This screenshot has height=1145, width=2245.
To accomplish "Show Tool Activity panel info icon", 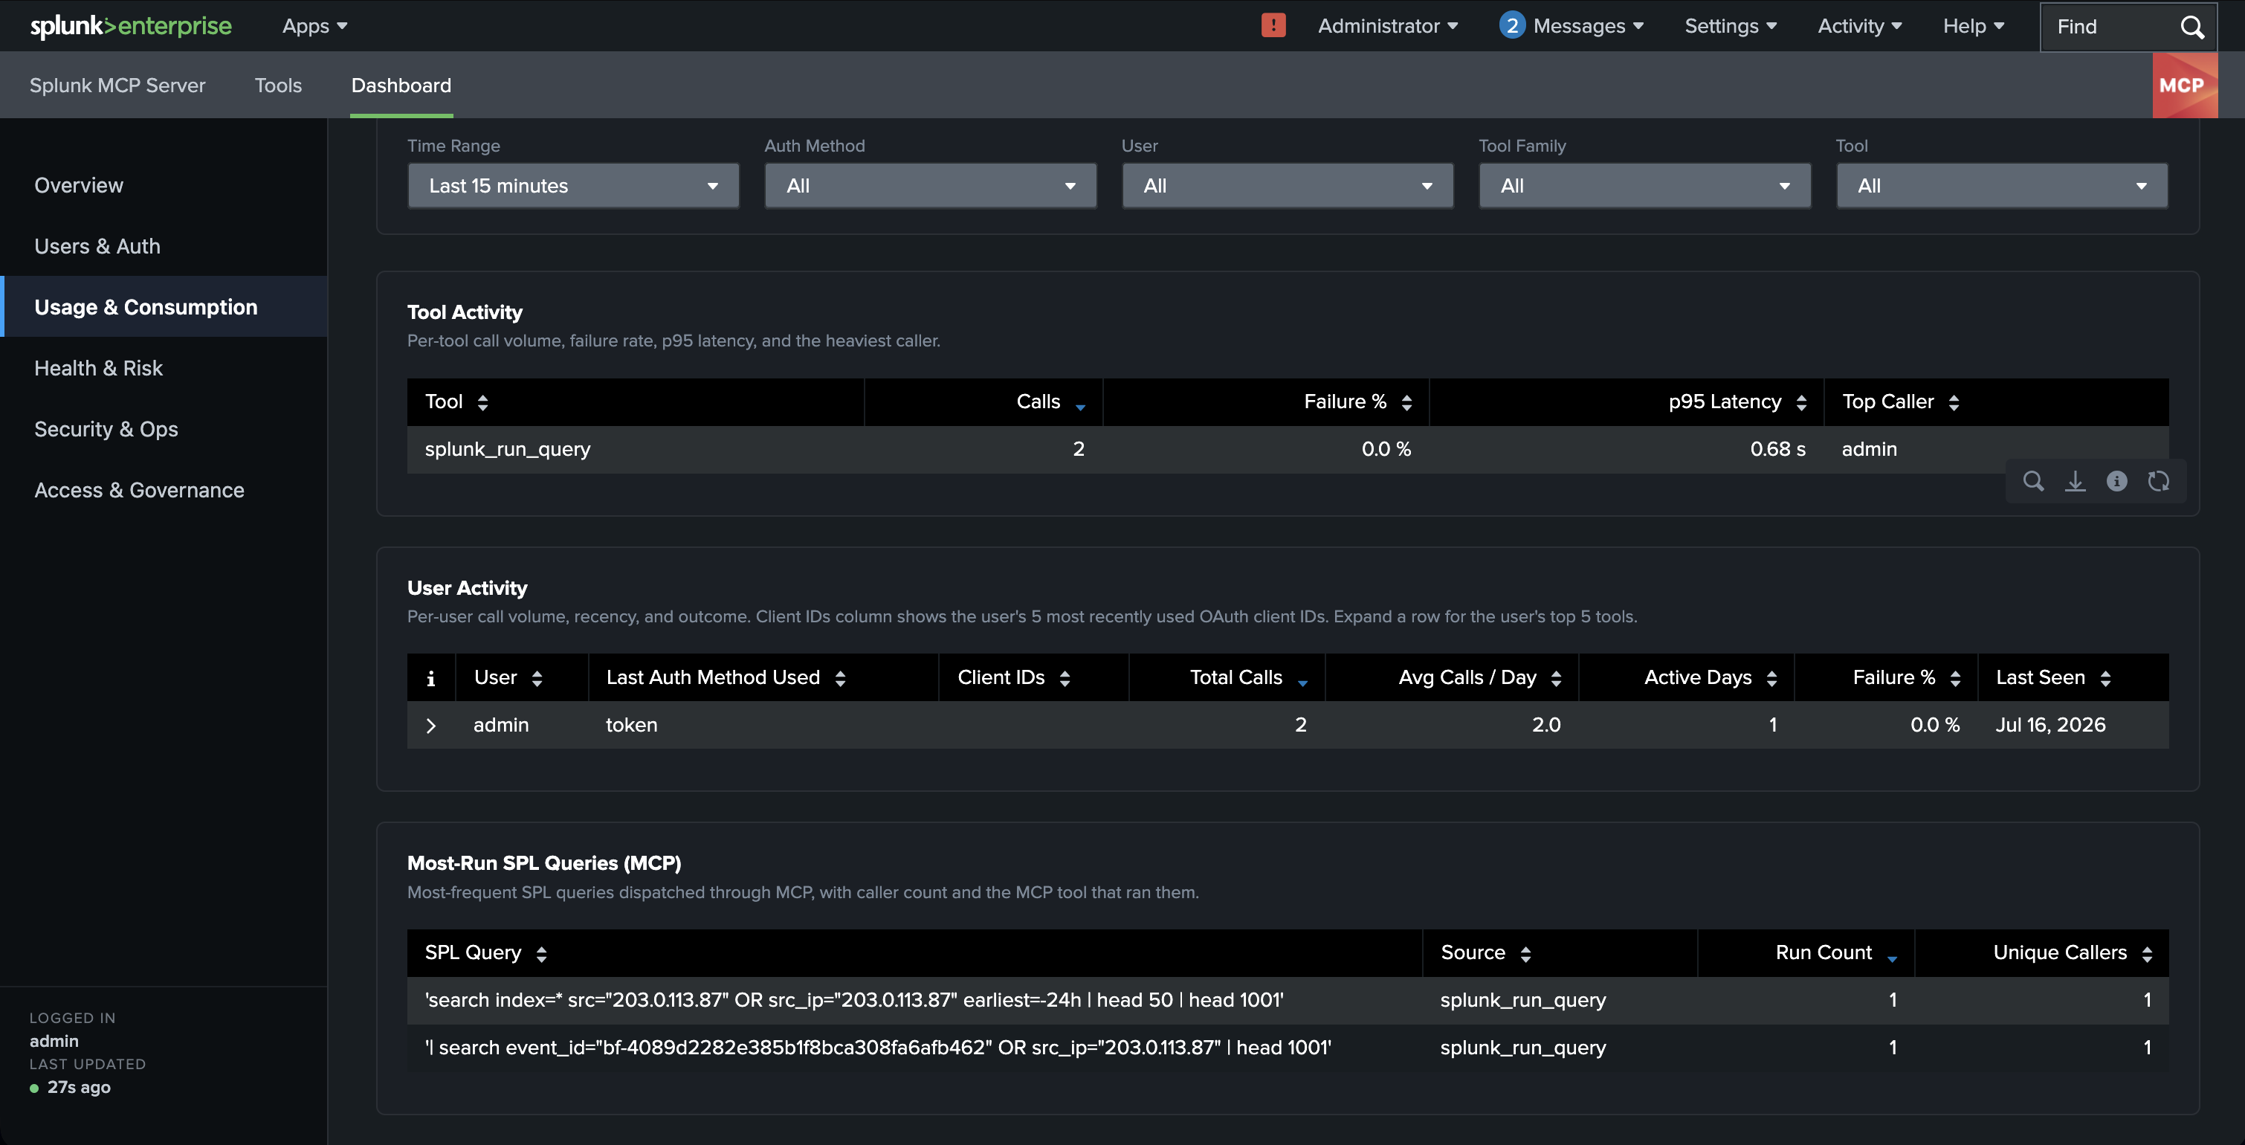I will [2117, 481].
